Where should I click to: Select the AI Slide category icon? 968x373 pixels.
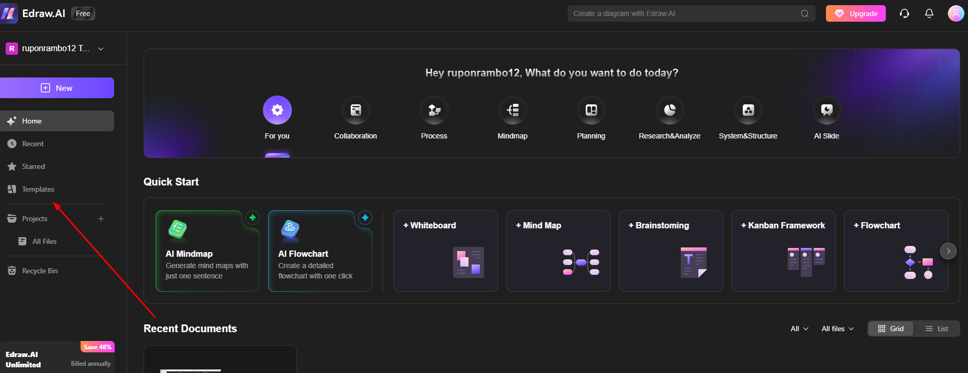(x=827, y=110)
